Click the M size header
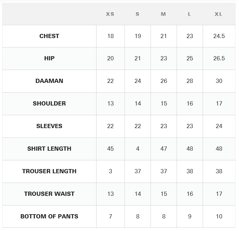 tap(163, 14)
